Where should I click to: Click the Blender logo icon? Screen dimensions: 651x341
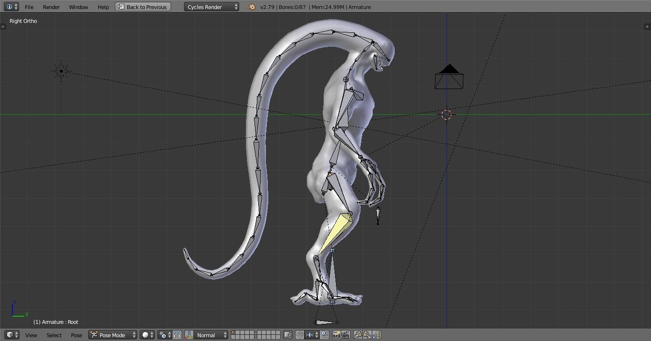coord(252,7)
